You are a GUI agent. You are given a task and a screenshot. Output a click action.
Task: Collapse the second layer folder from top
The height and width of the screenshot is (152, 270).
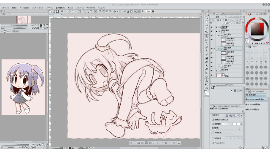[216, 31]
